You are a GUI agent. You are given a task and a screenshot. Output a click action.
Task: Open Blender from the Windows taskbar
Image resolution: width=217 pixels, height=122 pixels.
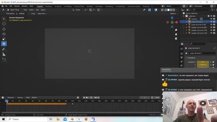click(x=72, y=119)
